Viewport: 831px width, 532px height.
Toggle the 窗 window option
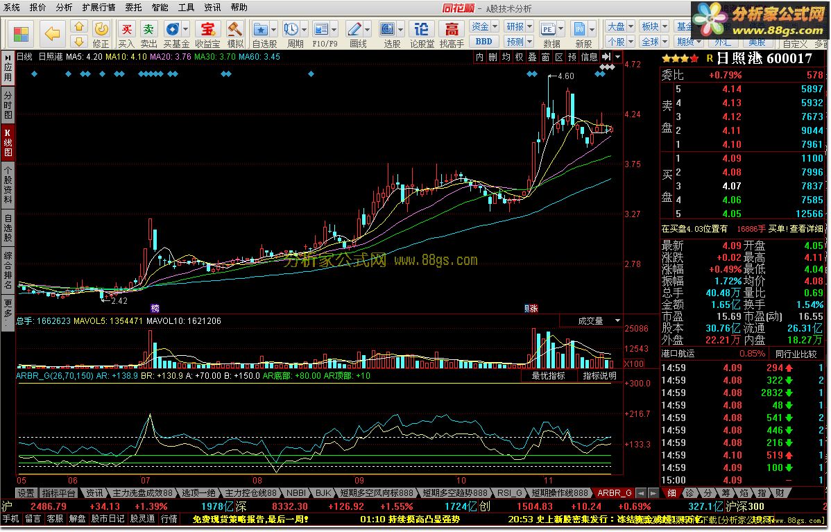click(546, 57)
